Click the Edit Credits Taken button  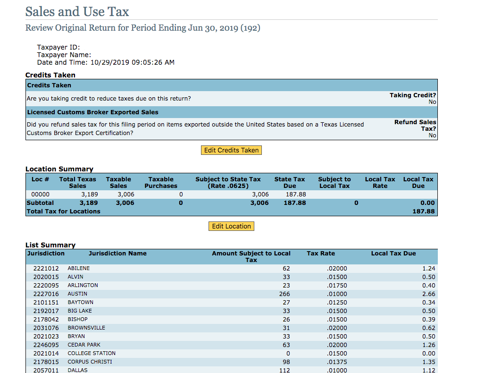(231, 150)
